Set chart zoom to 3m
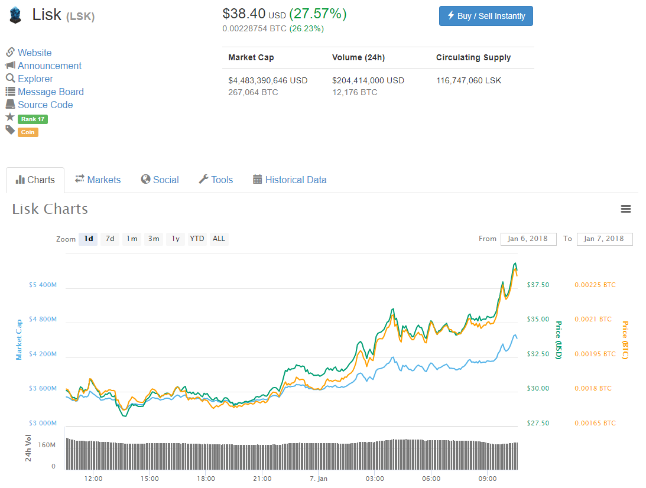The width and height of the screenshot is (646, 488). click(154, 239)
